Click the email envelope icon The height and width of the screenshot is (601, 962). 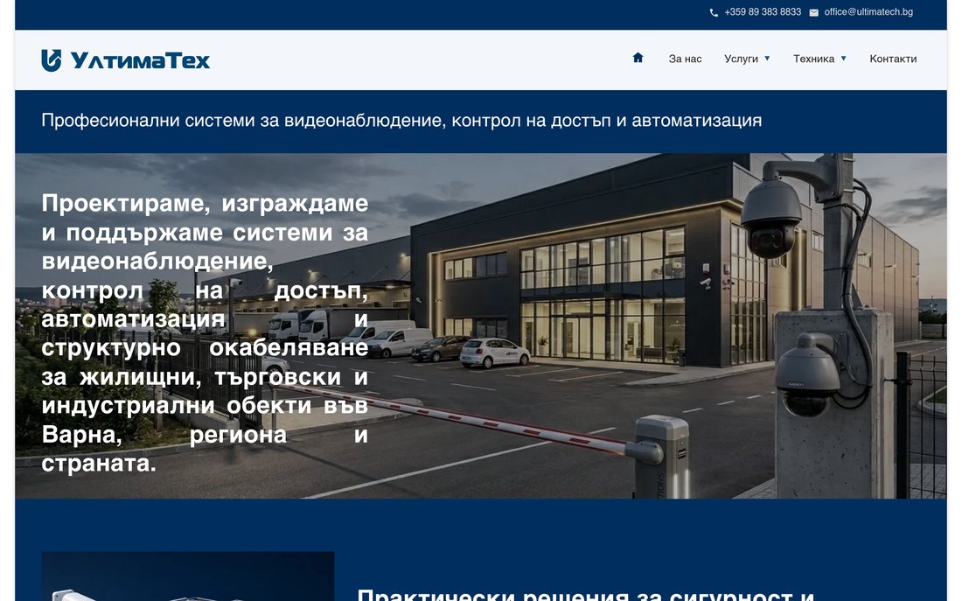coord(813,12)
